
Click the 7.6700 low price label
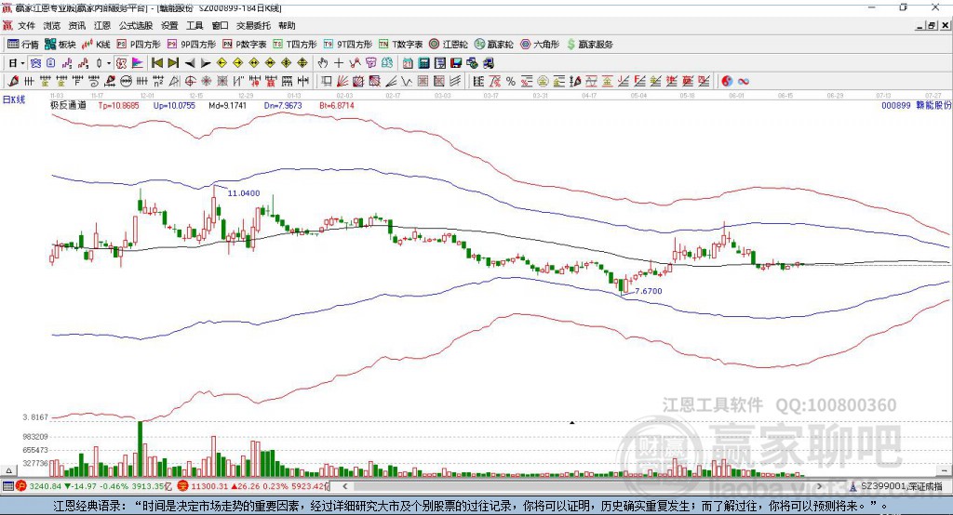649,291
